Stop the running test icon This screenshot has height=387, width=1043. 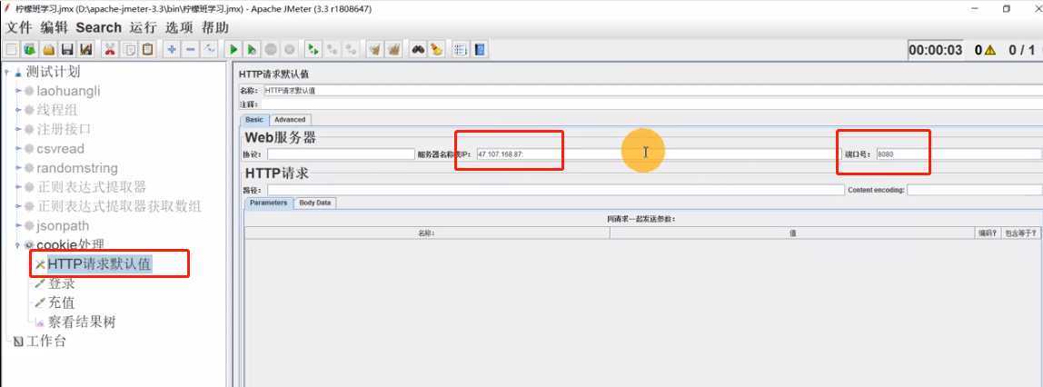click(x=271, y=49)
